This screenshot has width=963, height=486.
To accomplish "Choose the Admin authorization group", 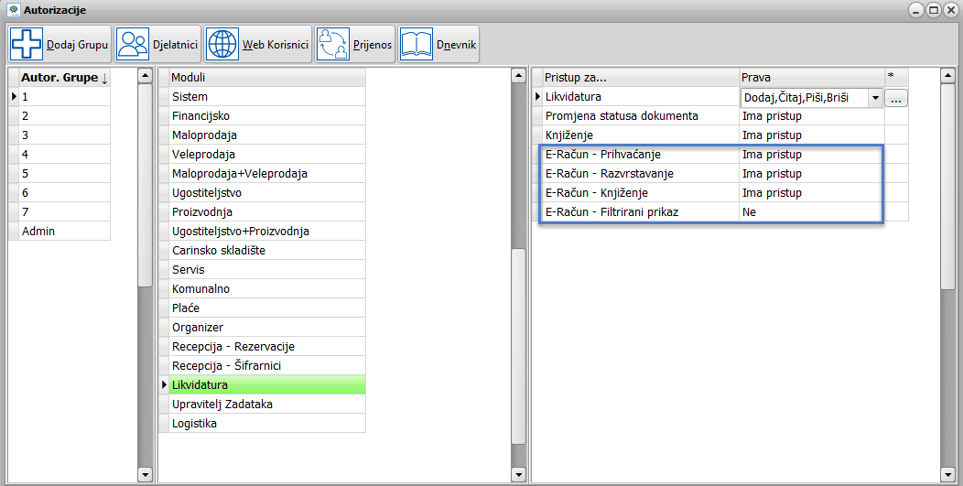I will pos(38,232).
